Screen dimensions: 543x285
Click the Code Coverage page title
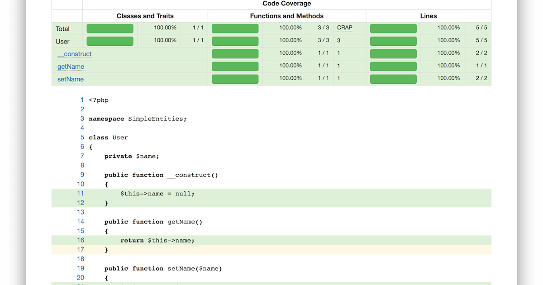tap(286, 4)
